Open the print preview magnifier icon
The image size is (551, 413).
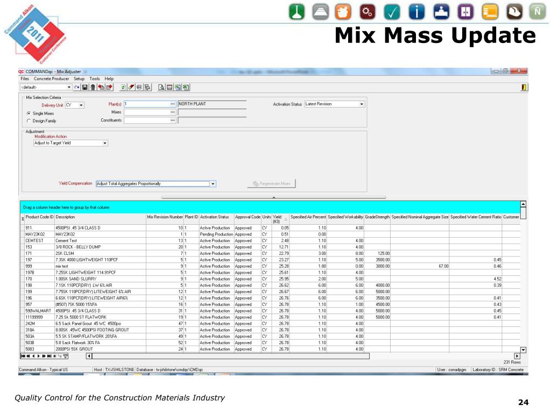tap(161, 87)
